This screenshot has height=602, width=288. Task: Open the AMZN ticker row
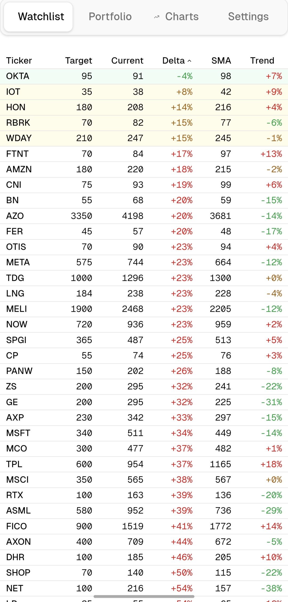click(x=19, y=169)
